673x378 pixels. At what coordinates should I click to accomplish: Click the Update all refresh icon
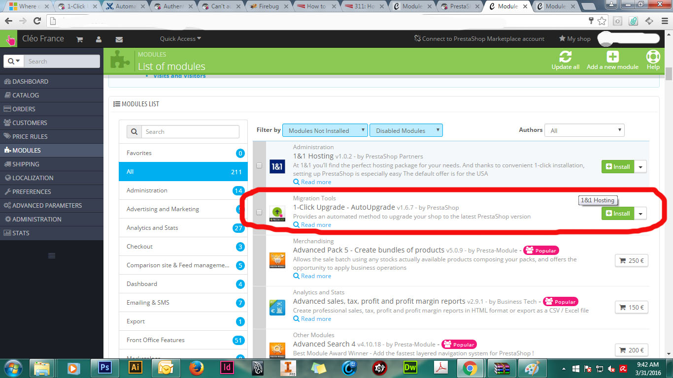tap(565, 57)
